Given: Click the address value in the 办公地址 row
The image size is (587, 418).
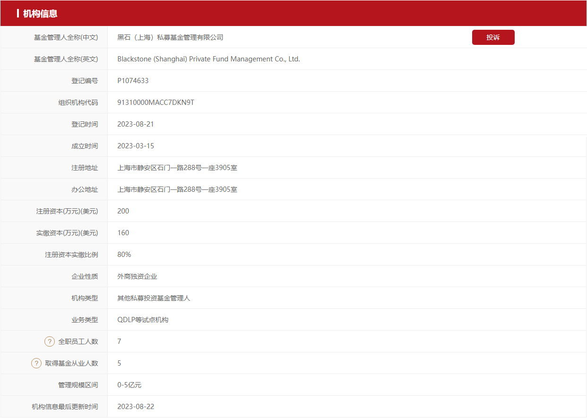Looking at the screenshot, I should (x=177, y=189).
